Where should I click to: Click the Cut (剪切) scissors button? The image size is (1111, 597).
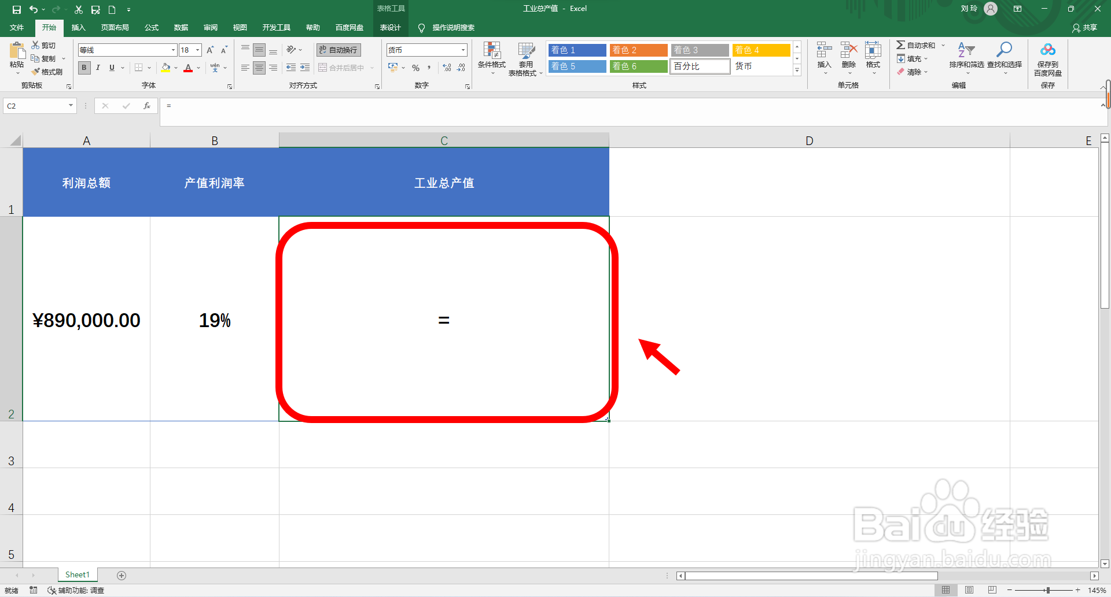tap(44, 45)
